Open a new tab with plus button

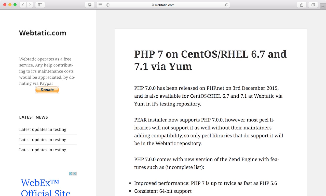pos(323,7)
